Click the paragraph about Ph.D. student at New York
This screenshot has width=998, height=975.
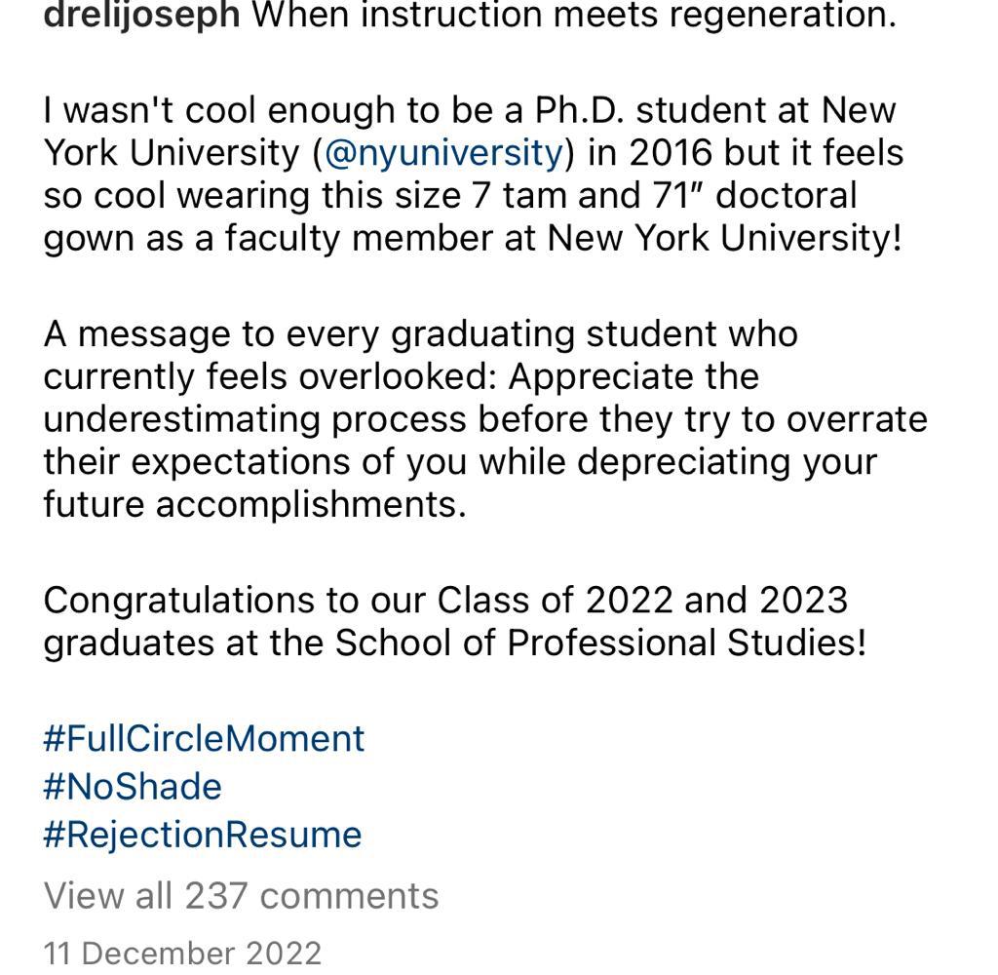point(474,175)
